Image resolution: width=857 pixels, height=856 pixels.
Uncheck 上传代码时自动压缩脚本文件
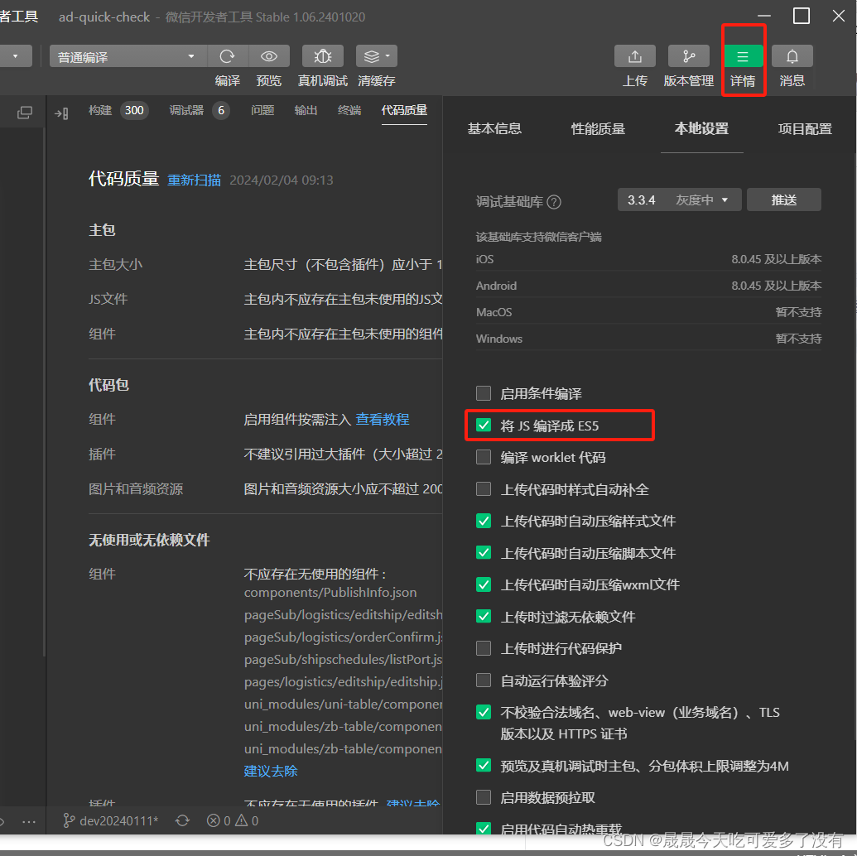coord(484,553)
